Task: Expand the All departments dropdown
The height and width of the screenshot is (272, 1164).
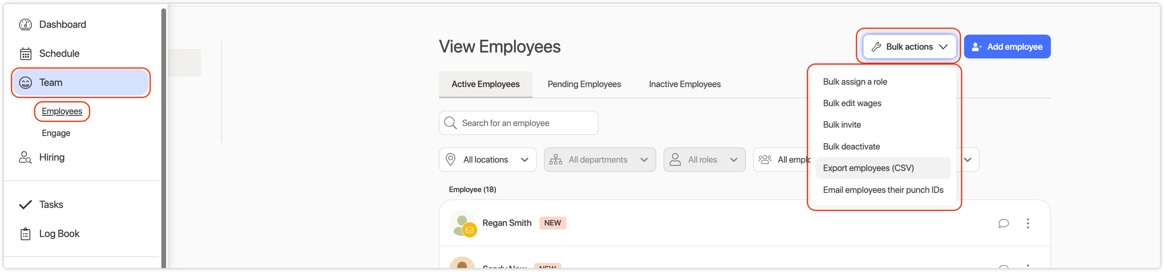Action: [x=599, y=160]
